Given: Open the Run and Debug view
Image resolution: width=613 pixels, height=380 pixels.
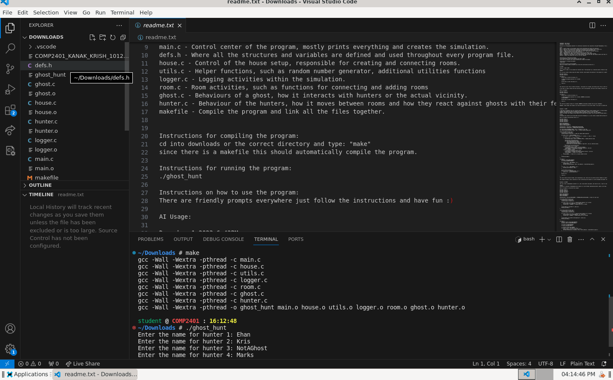Looking at the screenshot, I should pyautogui.click(x=10, y=89).
